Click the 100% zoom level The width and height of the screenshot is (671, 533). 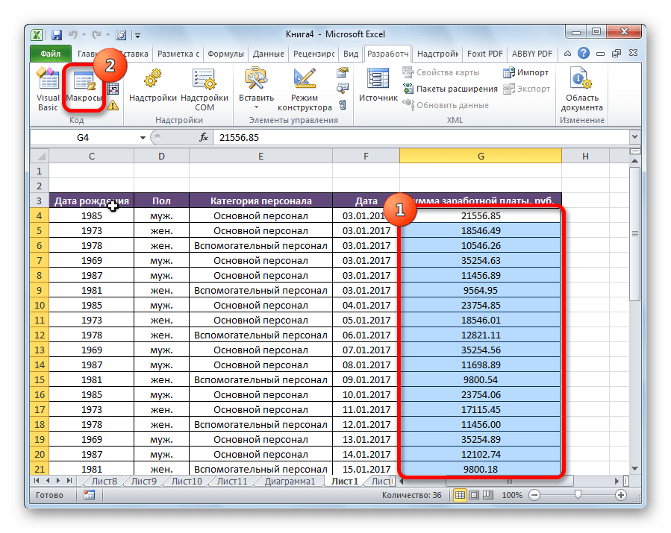(512, 495)
